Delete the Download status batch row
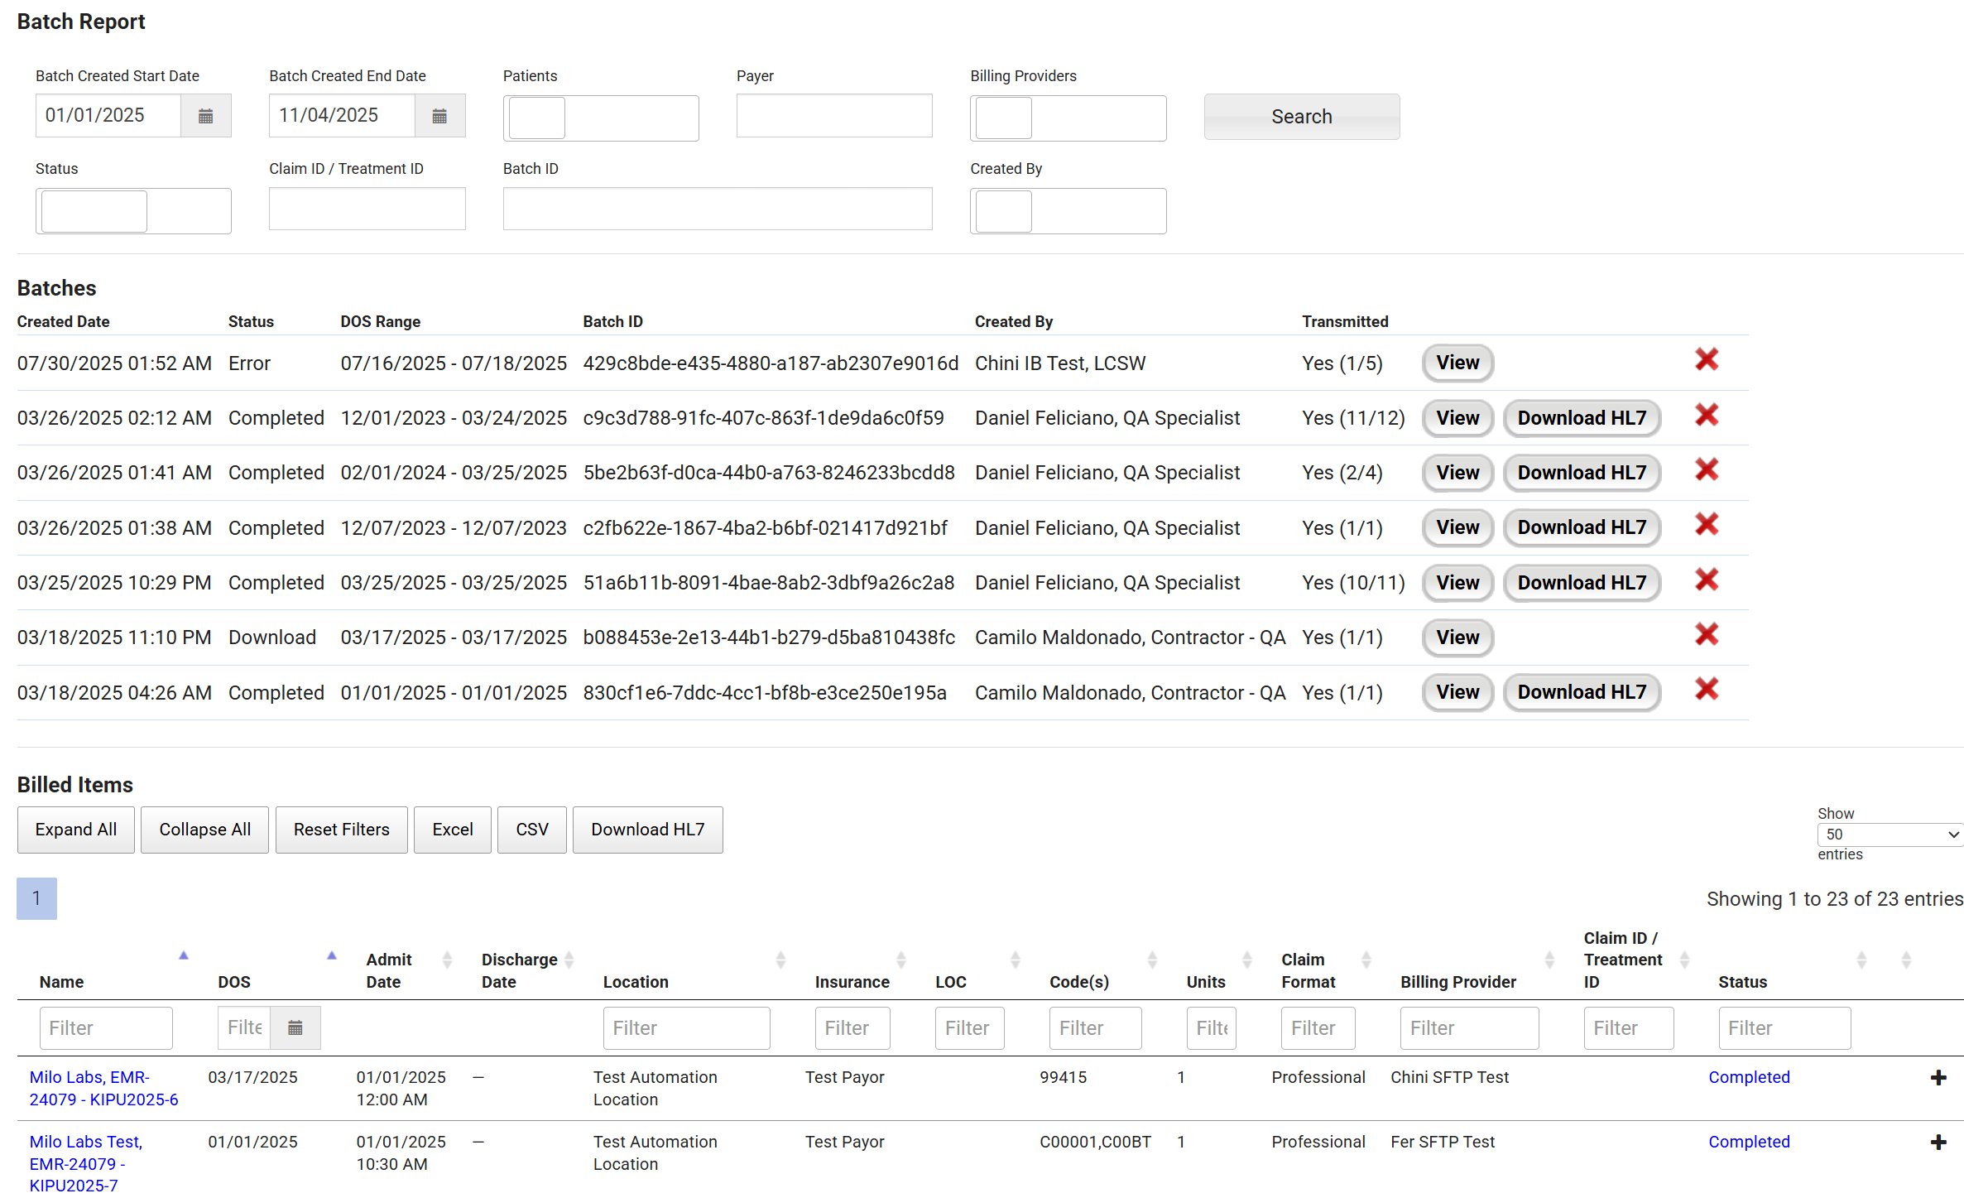Viewport: 1964px width, 1198px height. tap(1706, 635)
